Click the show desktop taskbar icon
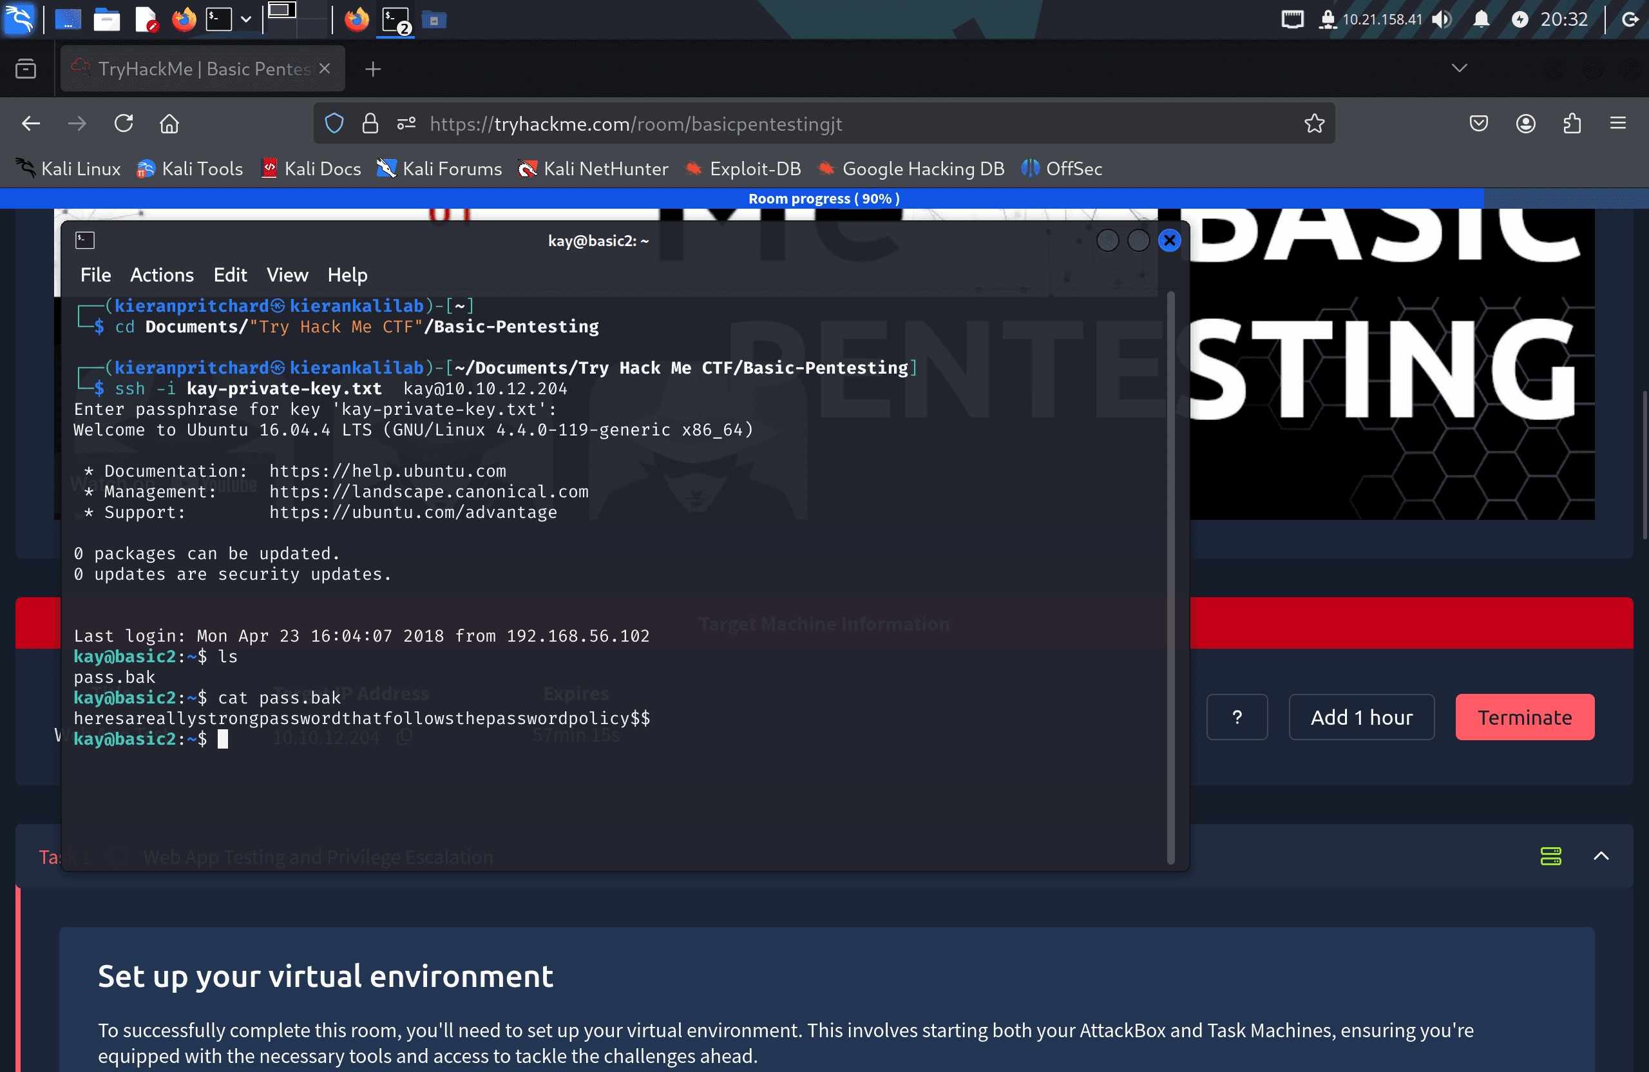Image resolution: width=1649 pixels, height=1072 pixels. coord(68,19)
